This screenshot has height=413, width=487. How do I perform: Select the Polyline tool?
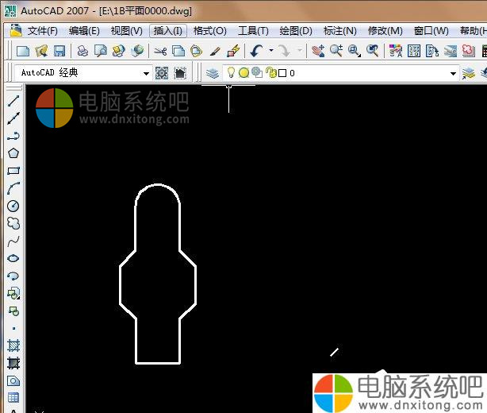click(13, 136)
